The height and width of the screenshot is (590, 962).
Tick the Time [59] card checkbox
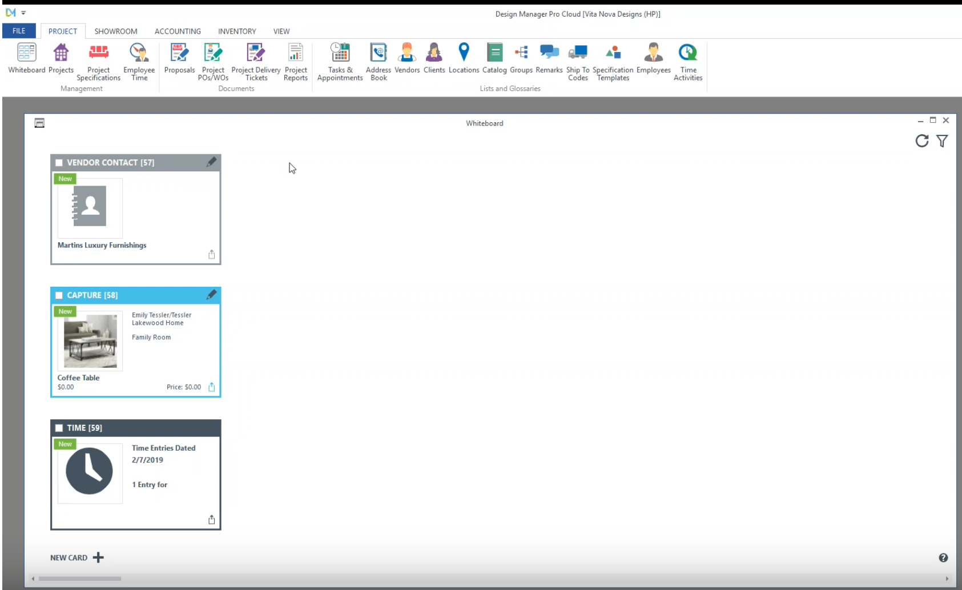pyautogui.click(x=59, y=428)
